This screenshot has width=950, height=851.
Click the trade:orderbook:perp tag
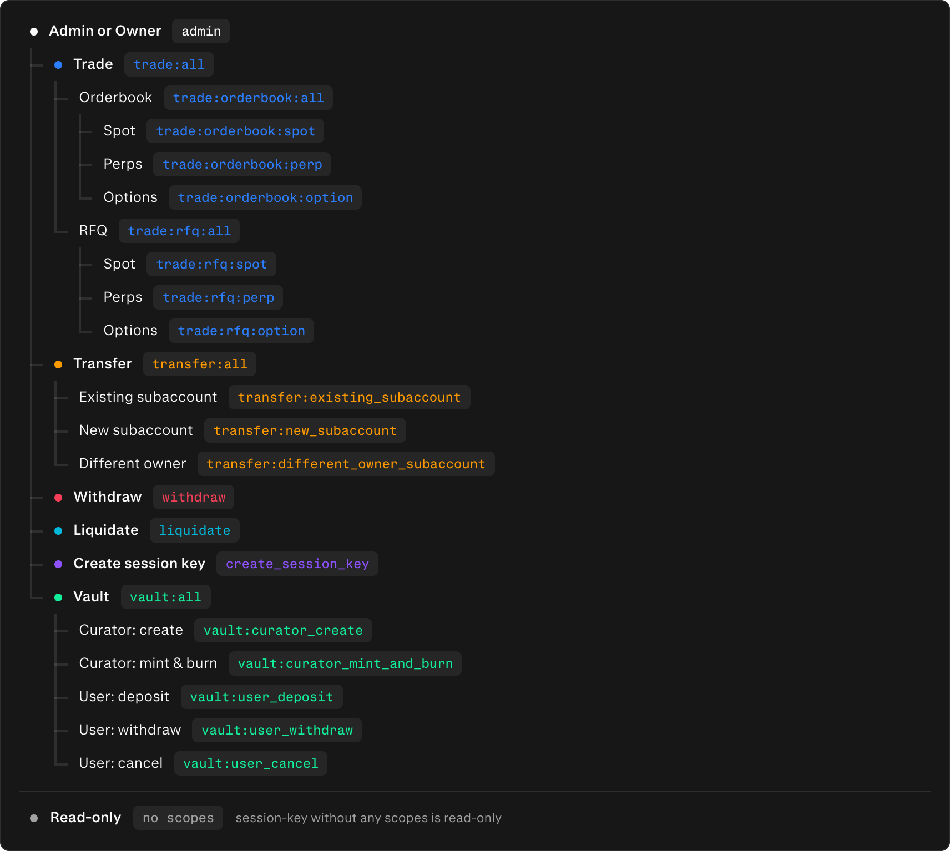click(242, 164)
